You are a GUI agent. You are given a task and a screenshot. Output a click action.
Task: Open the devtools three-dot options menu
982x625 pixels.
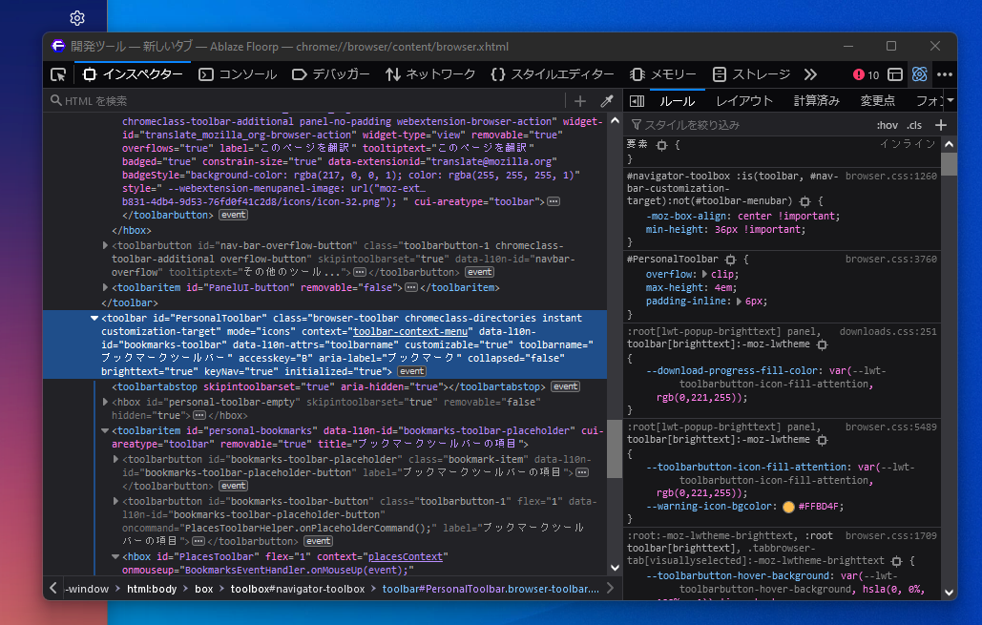(x=945, y=74)
